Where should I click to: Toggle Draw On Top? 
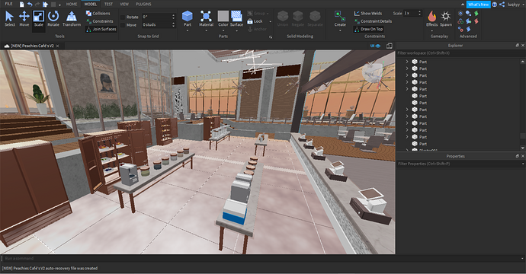click(368, 29)
